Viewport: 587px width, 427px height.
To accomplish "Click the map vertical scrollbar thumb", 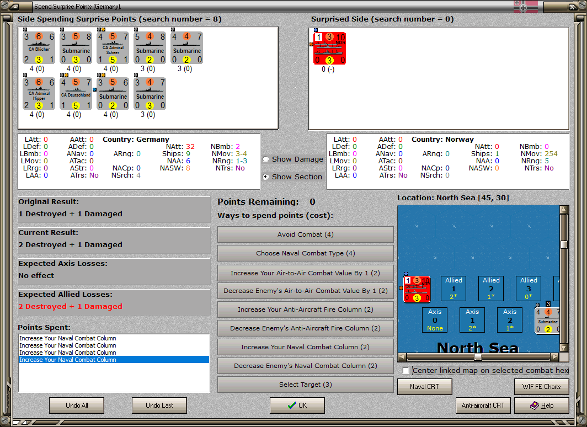I will [x=564, y=244].
